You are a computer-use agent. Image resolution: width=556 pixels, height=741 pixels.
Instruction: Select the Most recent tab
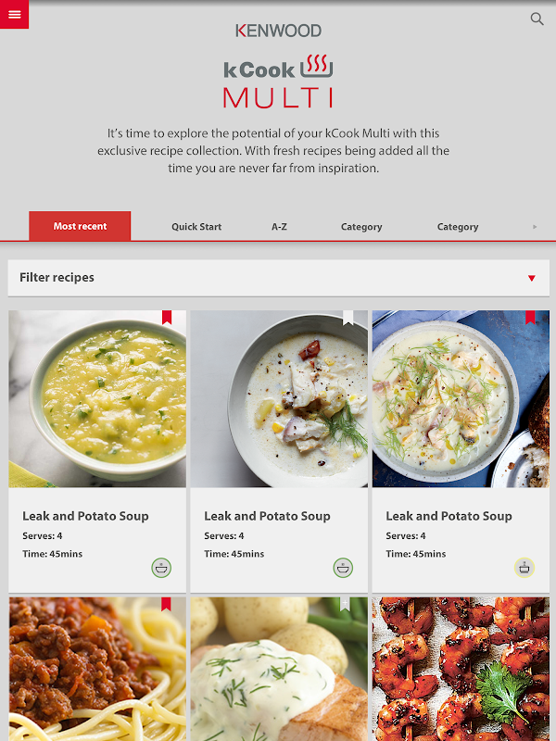tap(80, 226)
